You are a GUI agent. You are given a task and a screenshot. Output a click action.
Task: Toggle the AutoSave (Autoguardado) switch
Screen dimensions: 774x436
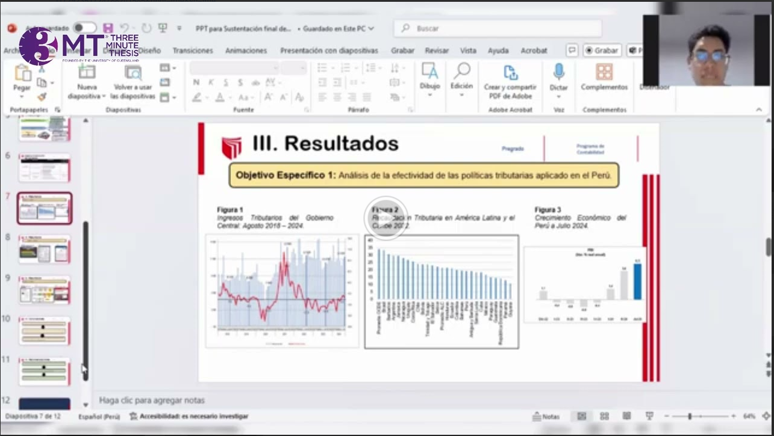pyautogui.click(x=84, y=28)
